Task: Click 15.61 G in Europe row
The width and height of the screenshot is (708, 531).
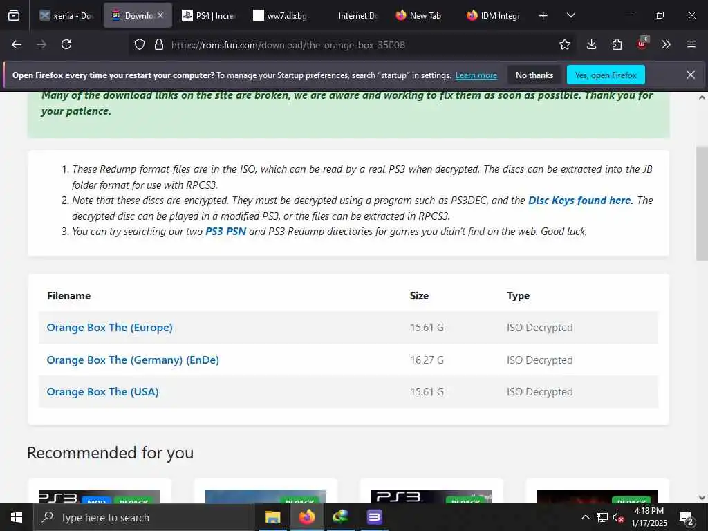Action: 427,327
